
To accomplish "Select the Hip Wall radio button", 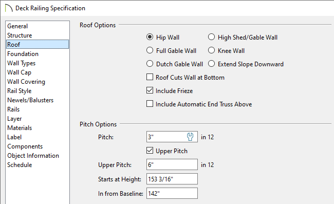I will (150, 37).
